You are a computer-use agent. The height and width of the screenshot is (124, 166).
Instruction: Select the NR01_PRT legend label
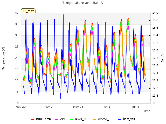pos(82,119)
